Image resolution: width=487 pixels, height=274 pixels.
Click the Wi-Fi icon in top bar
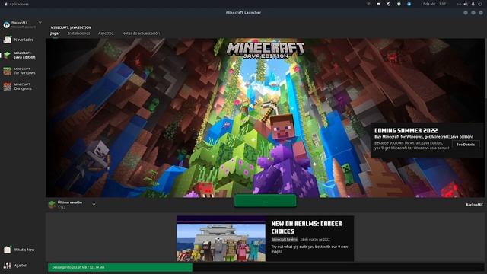pyautogui.click(x=368, y=4)
